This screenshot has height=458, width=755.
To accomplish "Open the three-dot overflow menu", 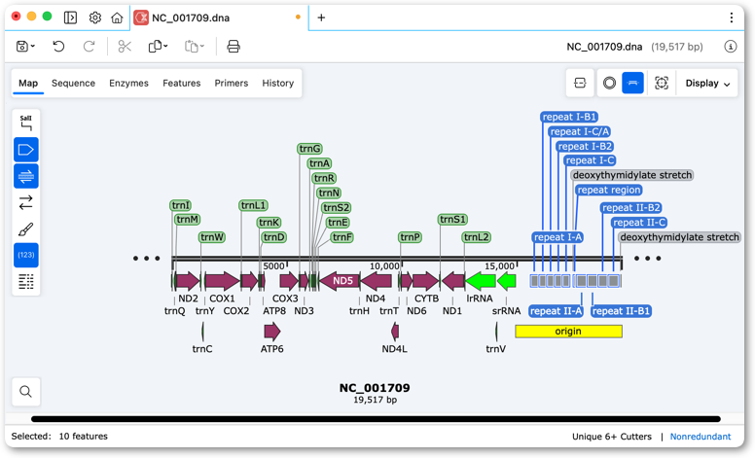I will coord(732,18).
